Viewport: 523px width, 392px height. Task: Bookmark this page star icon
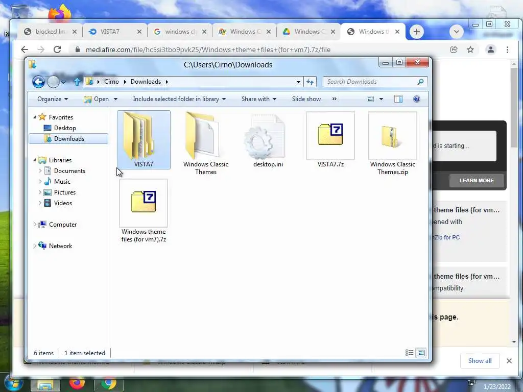(x=470, y=50)
